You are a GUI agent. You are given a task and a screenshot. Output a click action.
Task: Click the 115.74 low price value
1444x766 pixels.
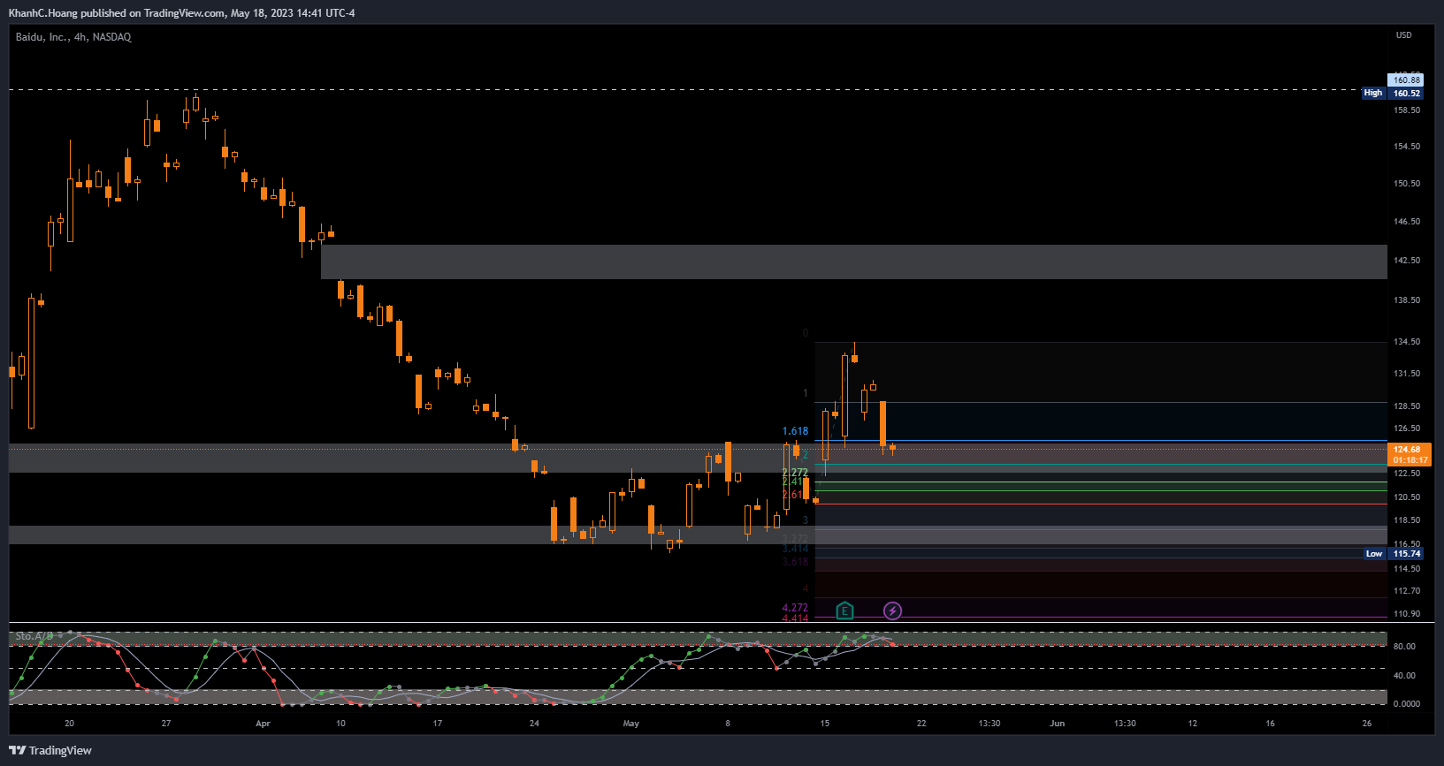click(1406, 554)
